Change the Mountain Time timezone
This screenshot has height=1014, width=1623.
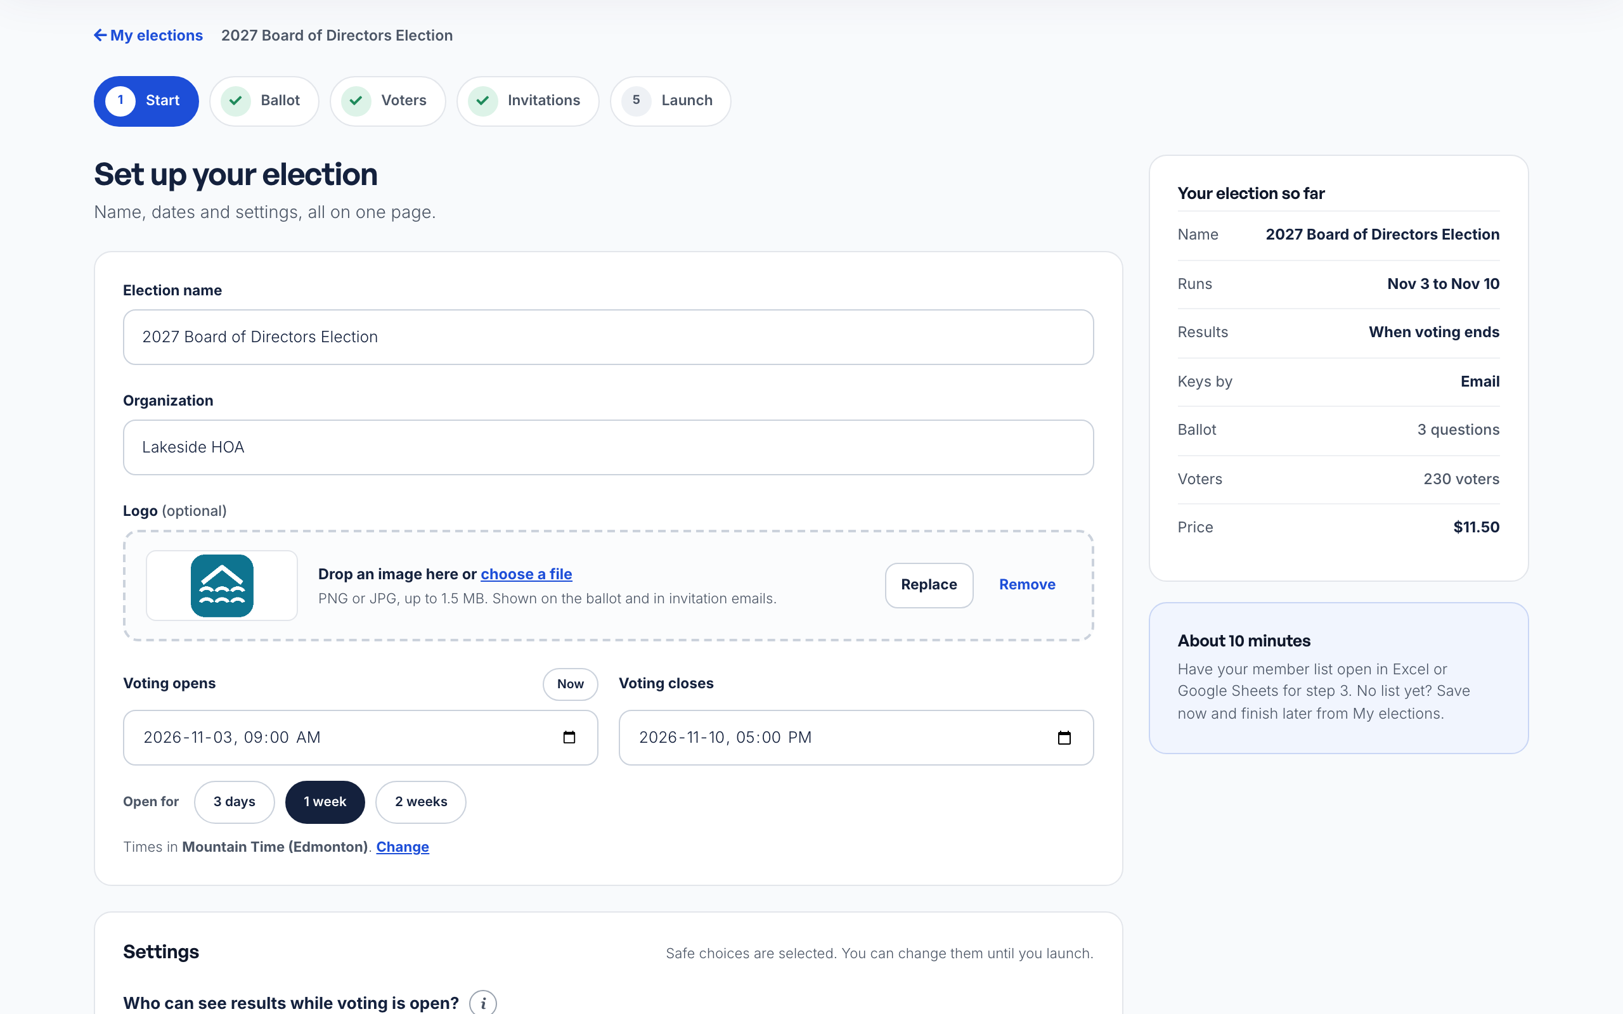click(x=403, y=847)
